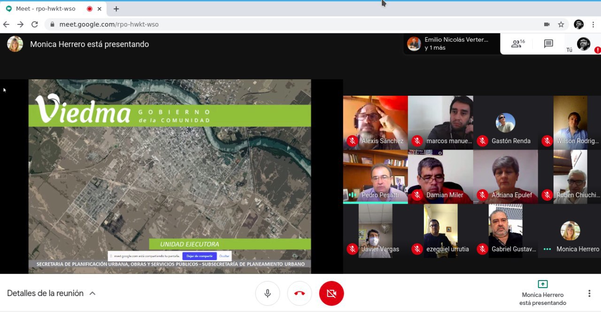Turn the camera back on
Screen dimensions: 601x312
click(331, 293)
